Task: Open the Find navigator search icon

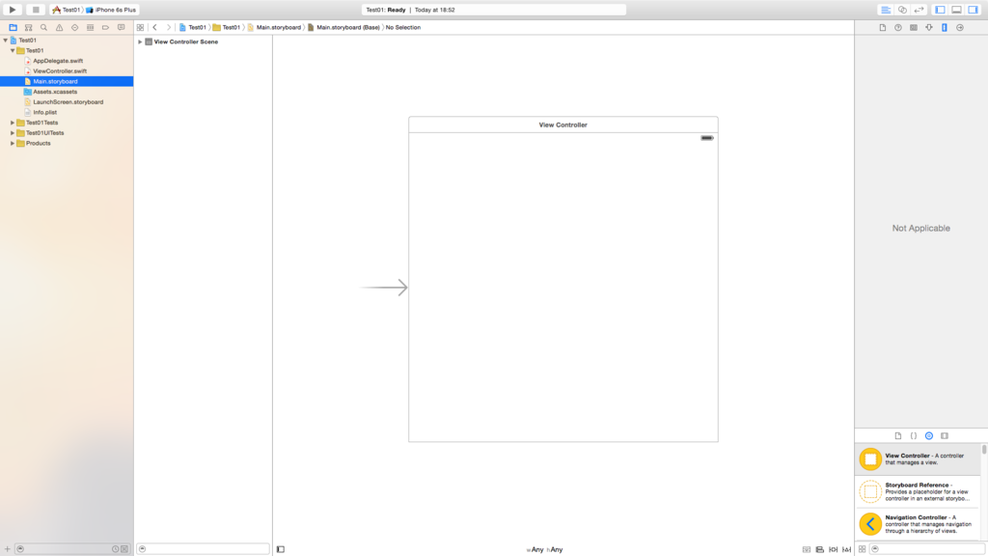Action: click(43, 27)
